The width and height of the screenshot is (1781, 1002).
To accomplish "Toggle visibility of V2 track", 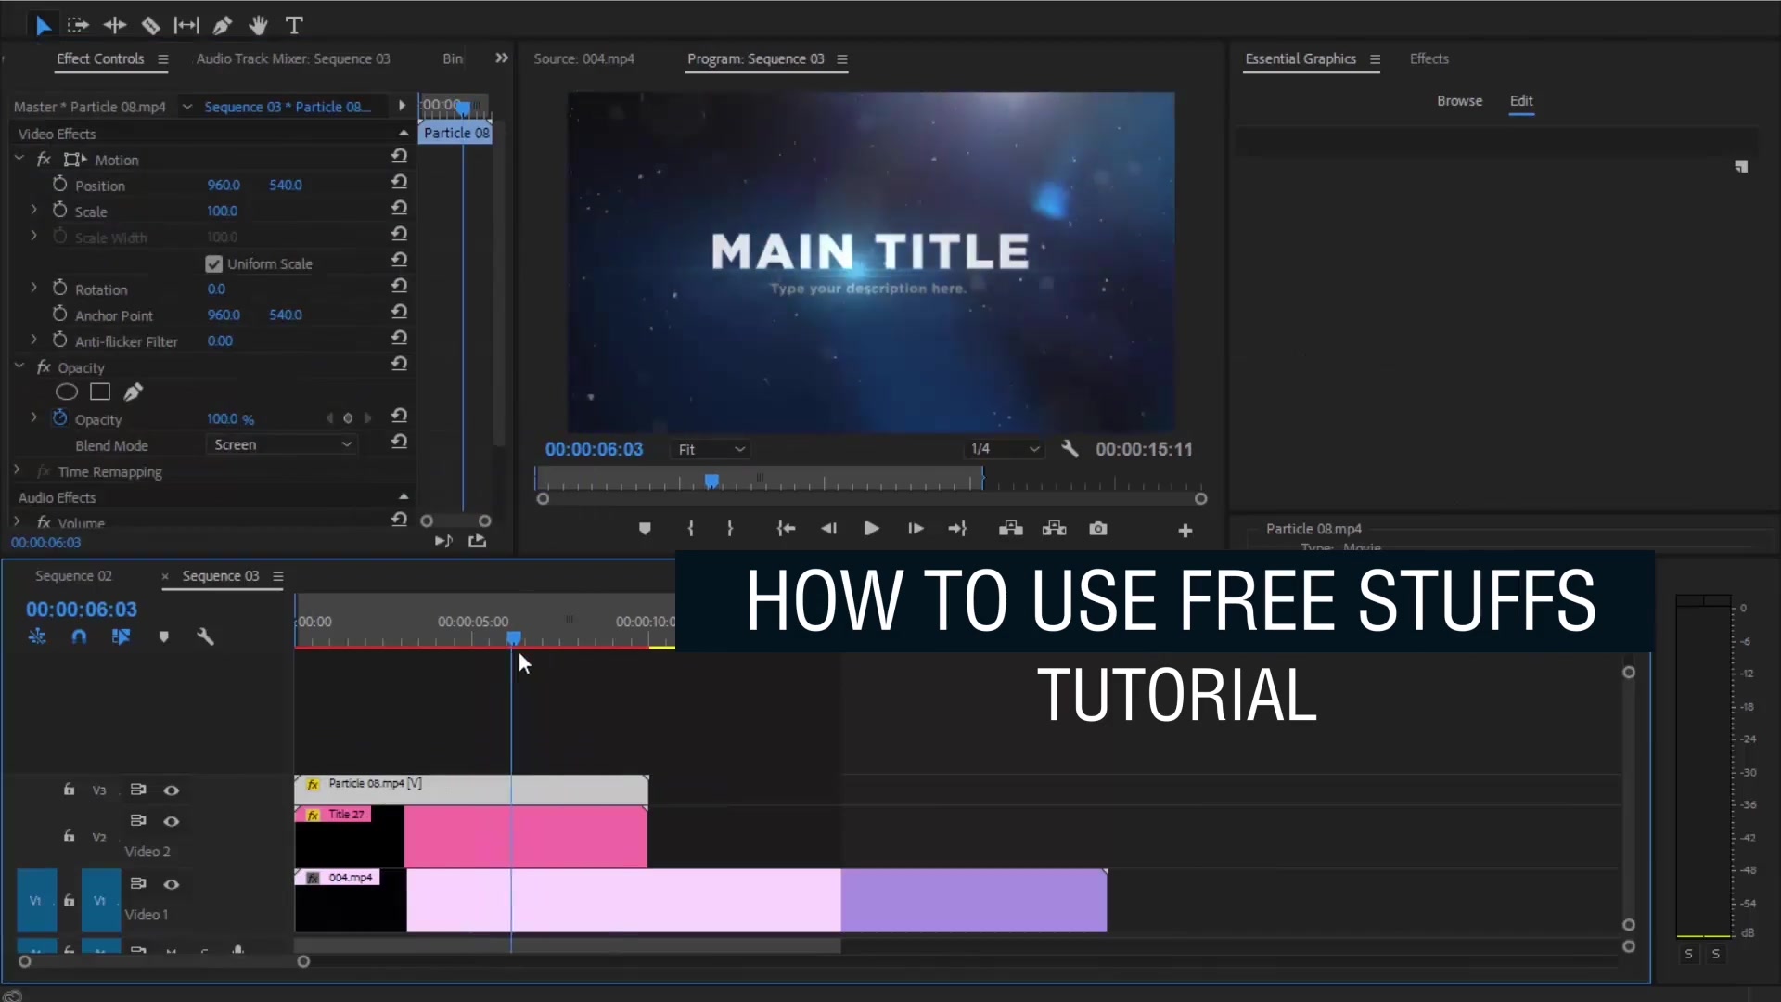I will tap(172, 820).
